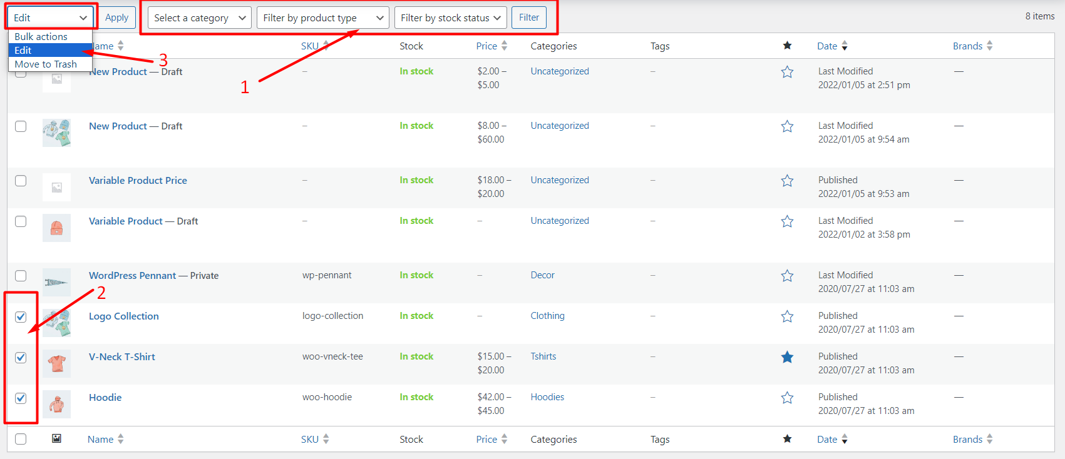Click the woo-vneck-tee SKU text
This screenshot has width=1065, height=459.
(332, 356)
